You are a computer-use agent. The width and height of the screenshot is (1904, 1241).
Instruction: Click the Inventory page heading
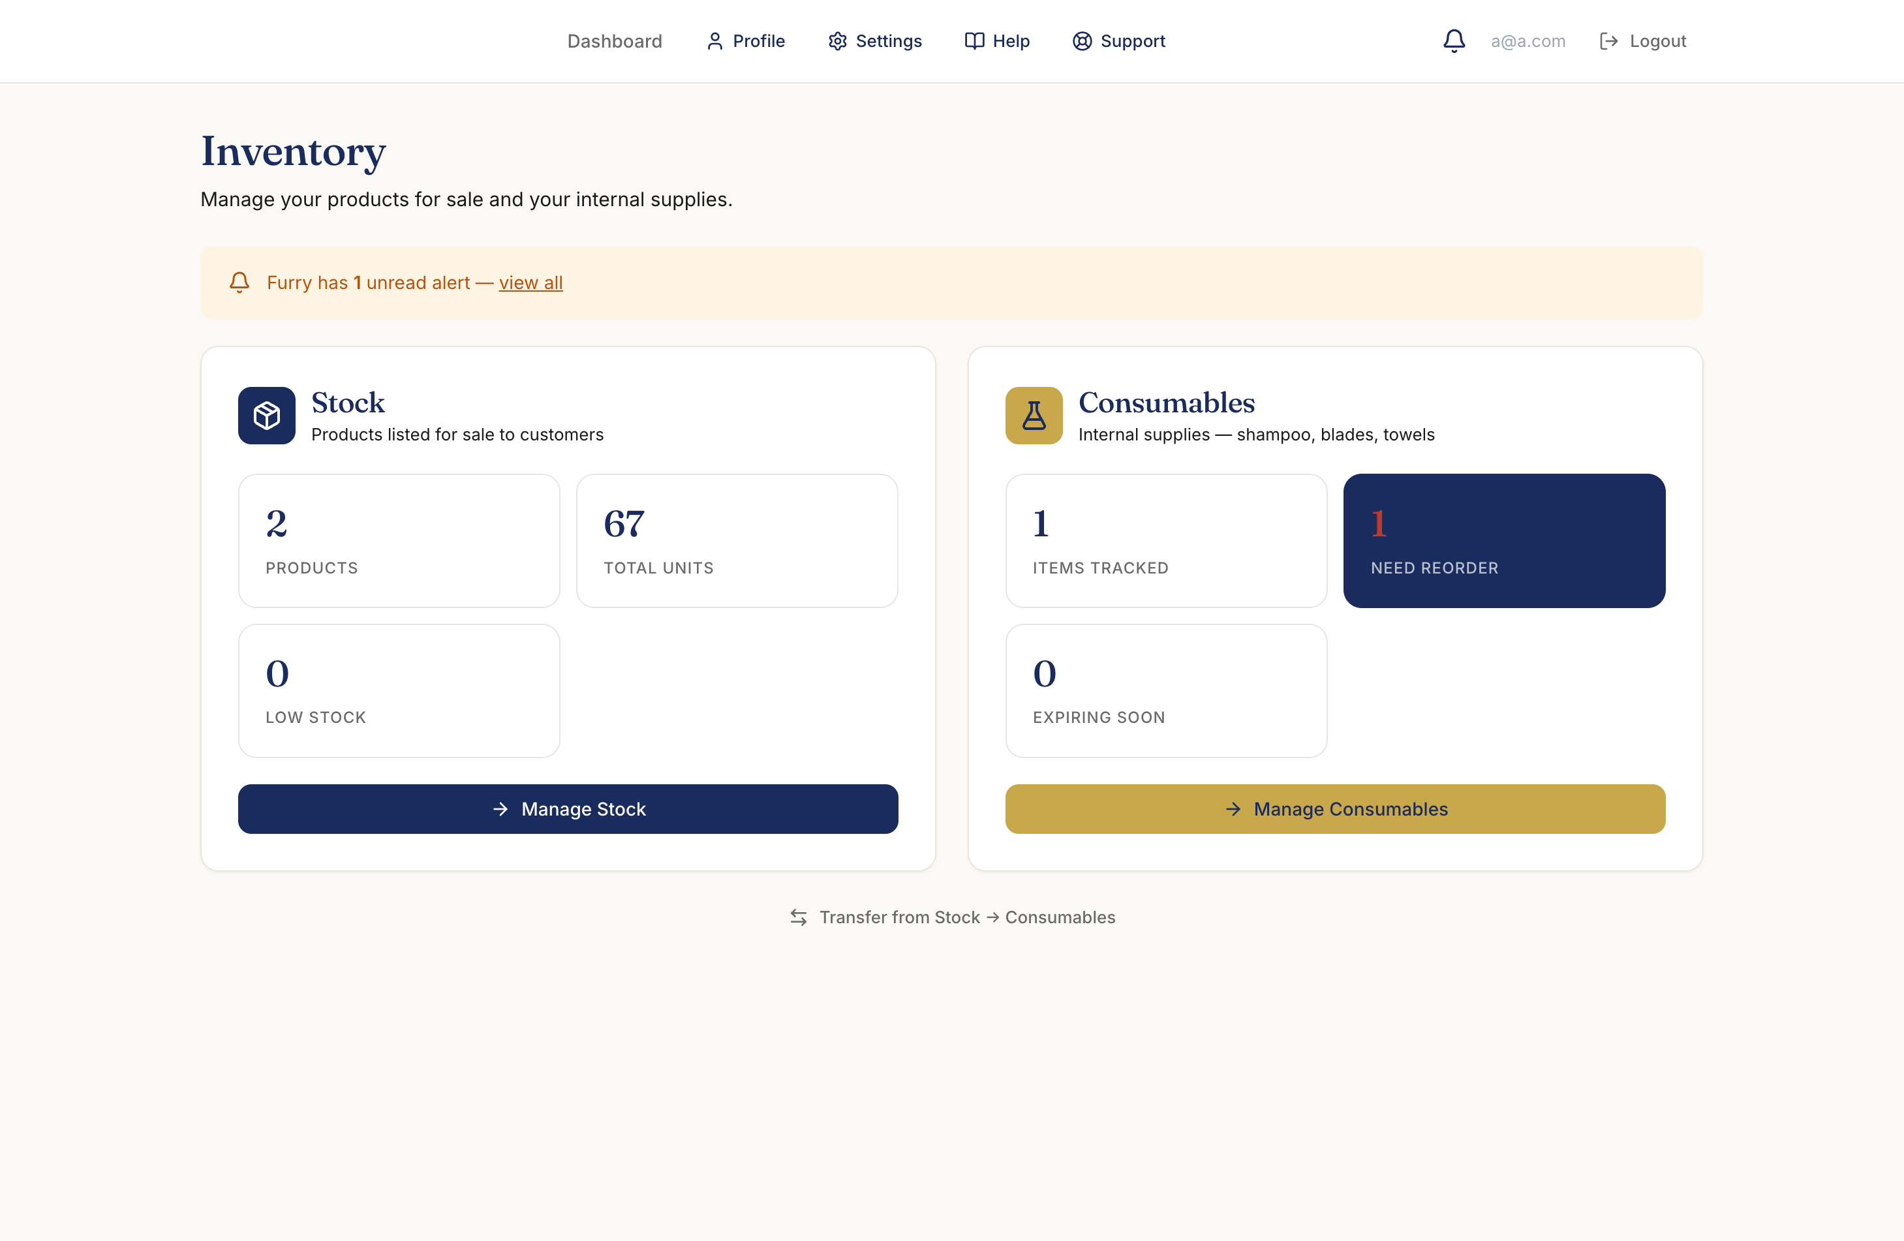(293, 152)
